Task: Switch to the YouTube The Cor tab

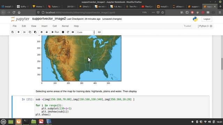Action: point(147,7)
